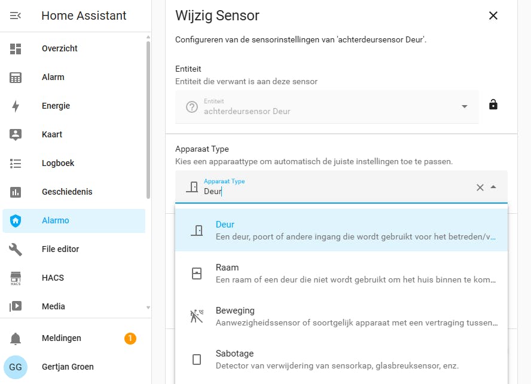
Task: Click the Geschiedenis chart icon
Action: [16, 192]
